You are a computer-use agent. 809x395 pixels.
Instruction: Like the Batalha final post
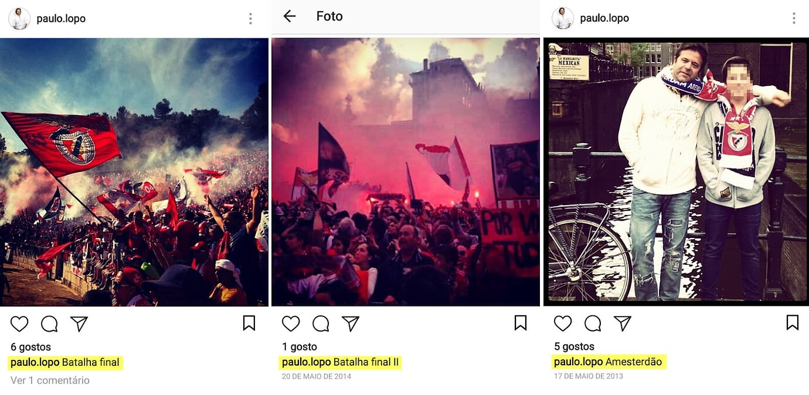19,324
